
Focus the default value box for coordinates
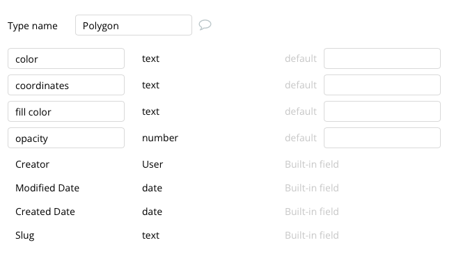[382, 85]
